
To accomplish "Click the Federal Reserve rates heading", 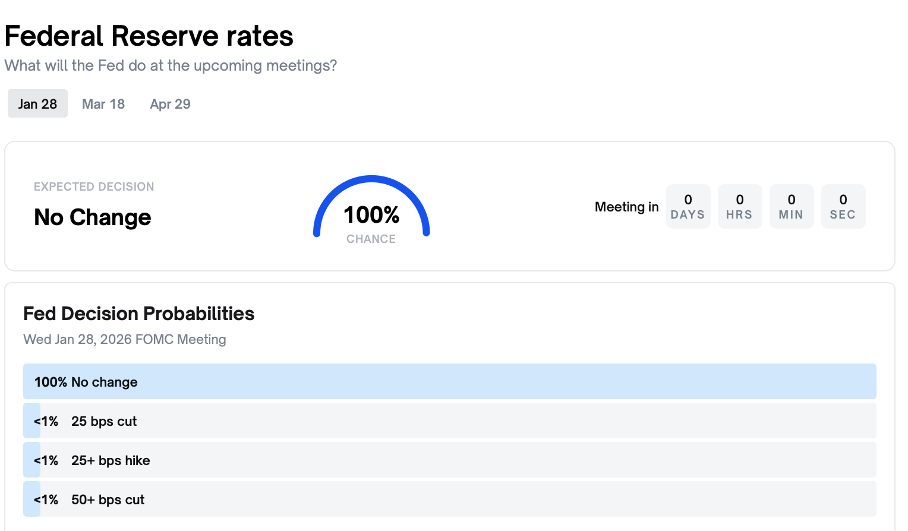I will coord(149,36).
